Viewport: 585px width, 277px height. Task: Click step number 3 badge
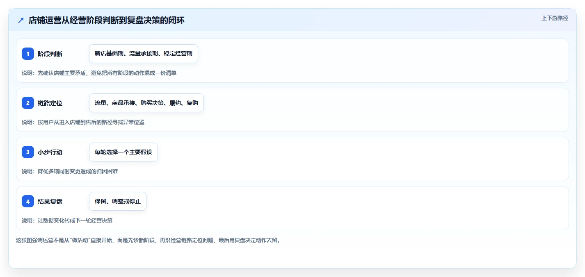[28, 152]
